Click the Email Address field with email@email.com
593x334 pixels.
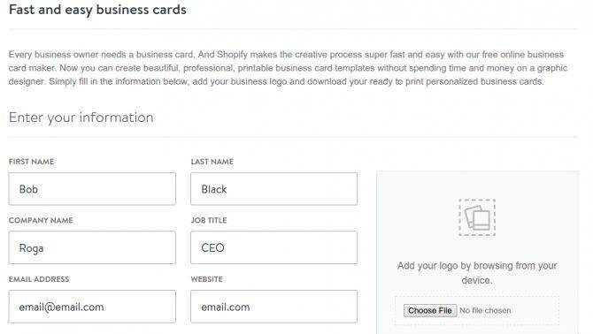point(92,307)
